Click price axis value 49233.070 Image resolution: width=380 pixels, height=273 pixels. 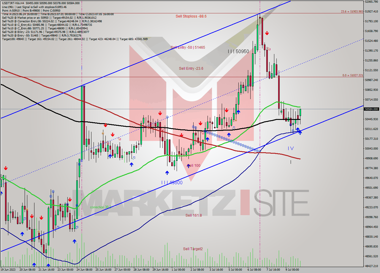click(372, 207)
